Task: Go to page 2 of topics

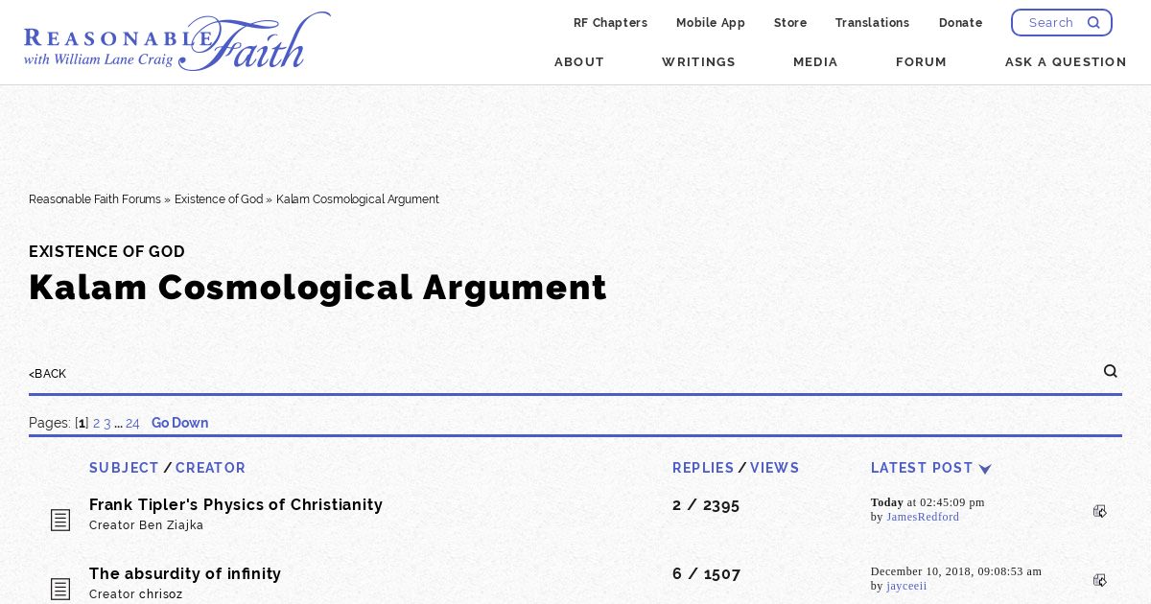Action: point(97,423)
